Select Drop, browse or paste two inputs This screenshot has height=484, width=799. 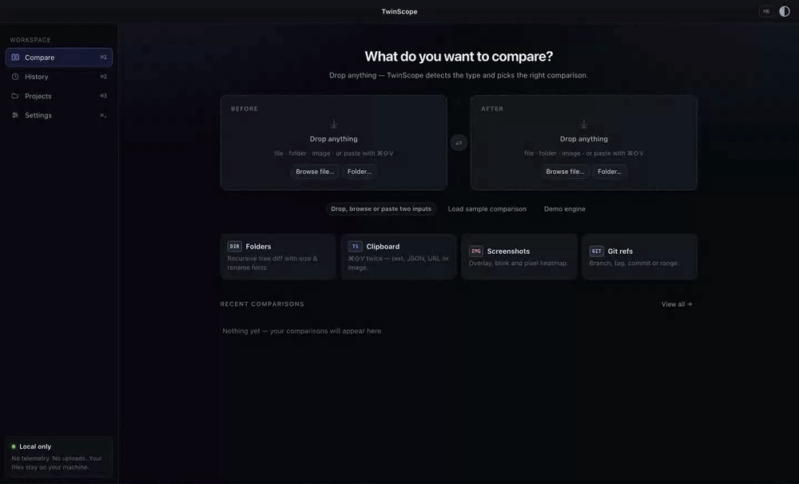click(381, 209)
